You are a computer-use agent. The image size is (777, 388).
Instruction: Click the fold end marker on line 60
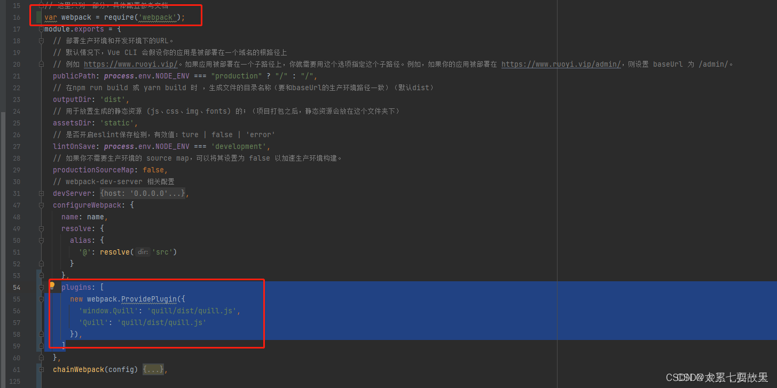41,358
